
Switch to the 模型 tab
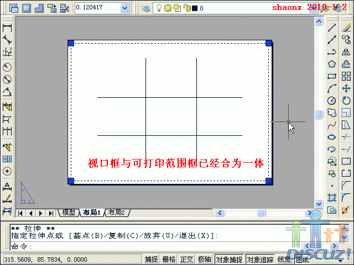point(69,212)
